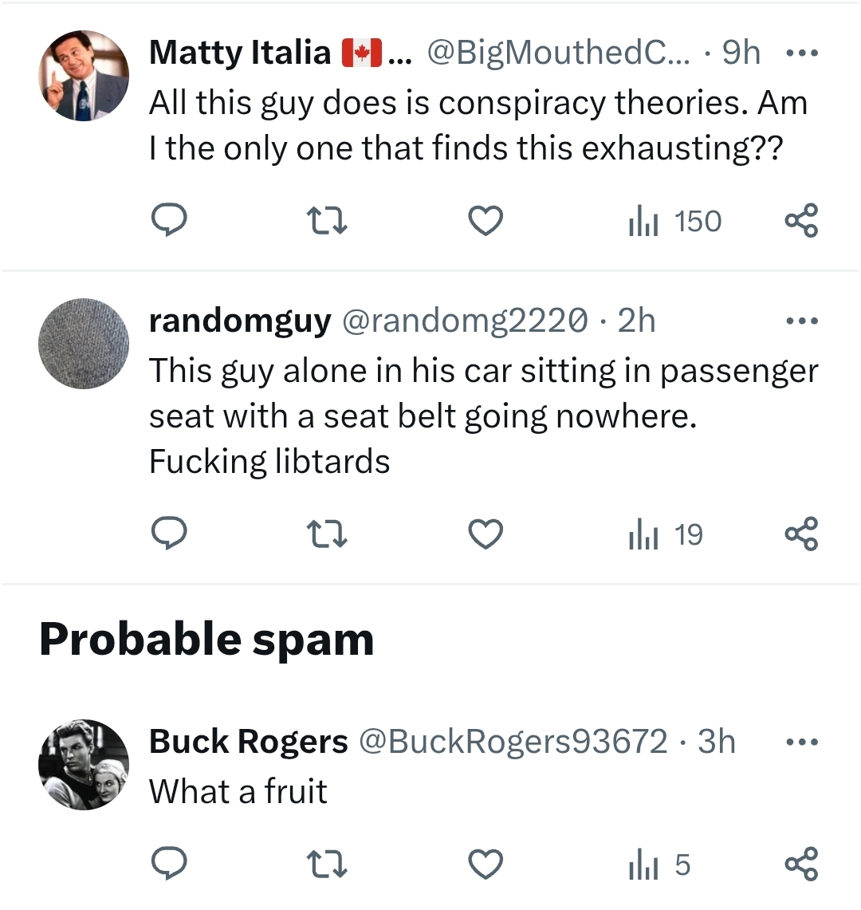Share Matty Italia's tweet
861x910 pixels.
tap(801, 221)
